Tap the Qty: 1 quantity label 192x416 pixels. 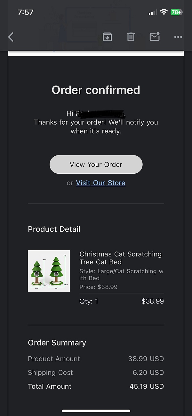(89, 301)
